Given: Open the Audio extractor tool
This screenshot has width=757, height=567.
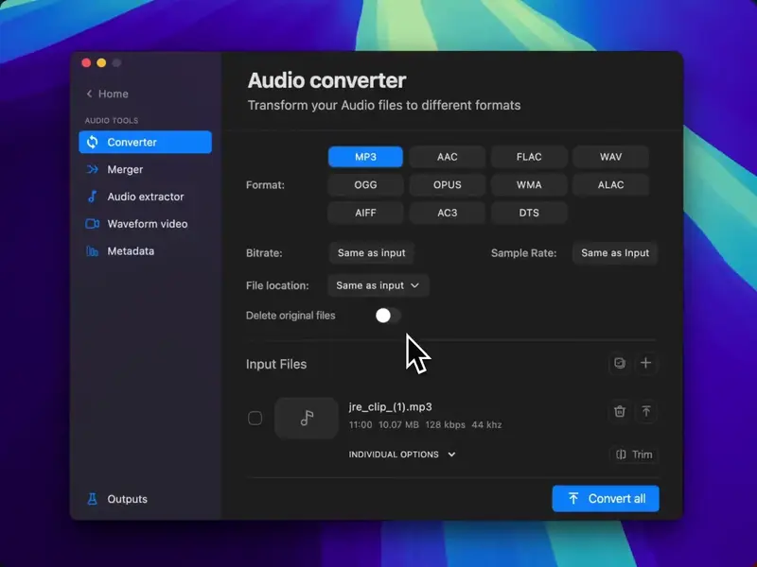Looking at the screenshot, I should pyautogui.click(x=146, y=197).
